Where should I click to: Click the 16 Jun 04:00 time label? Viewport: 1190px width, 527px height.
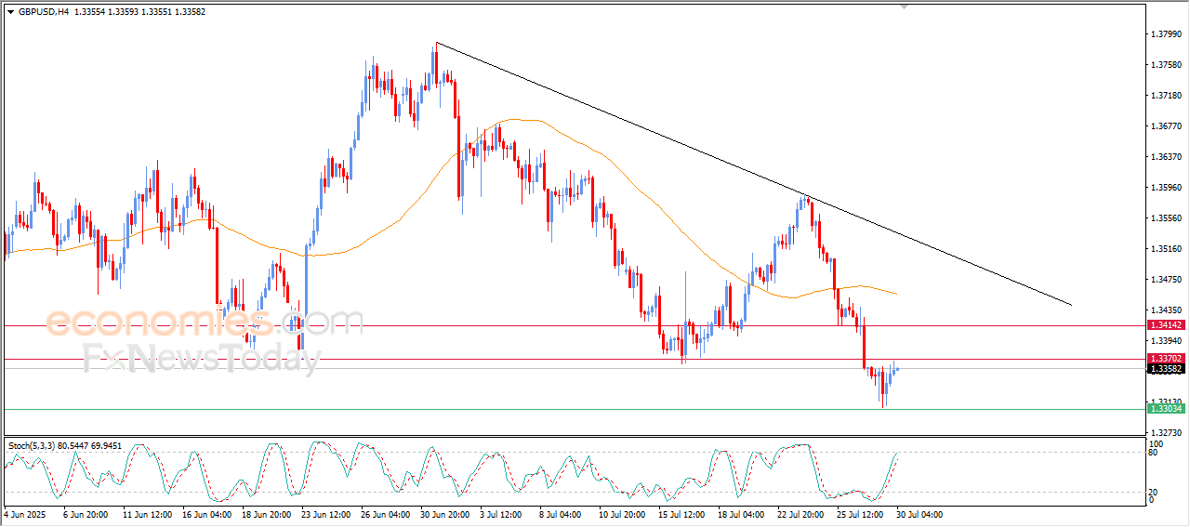click(205, 514)
